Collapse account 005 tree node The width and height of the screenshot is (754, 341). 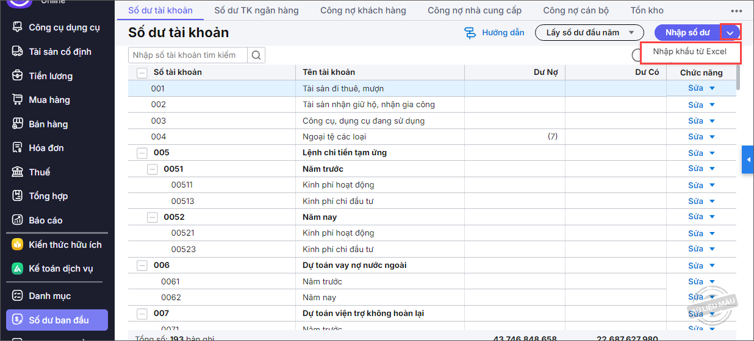142,153
